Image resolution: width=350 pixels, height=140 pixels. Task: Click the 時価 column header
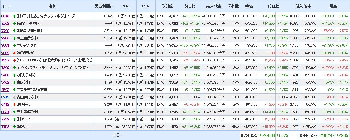point(249,6)
